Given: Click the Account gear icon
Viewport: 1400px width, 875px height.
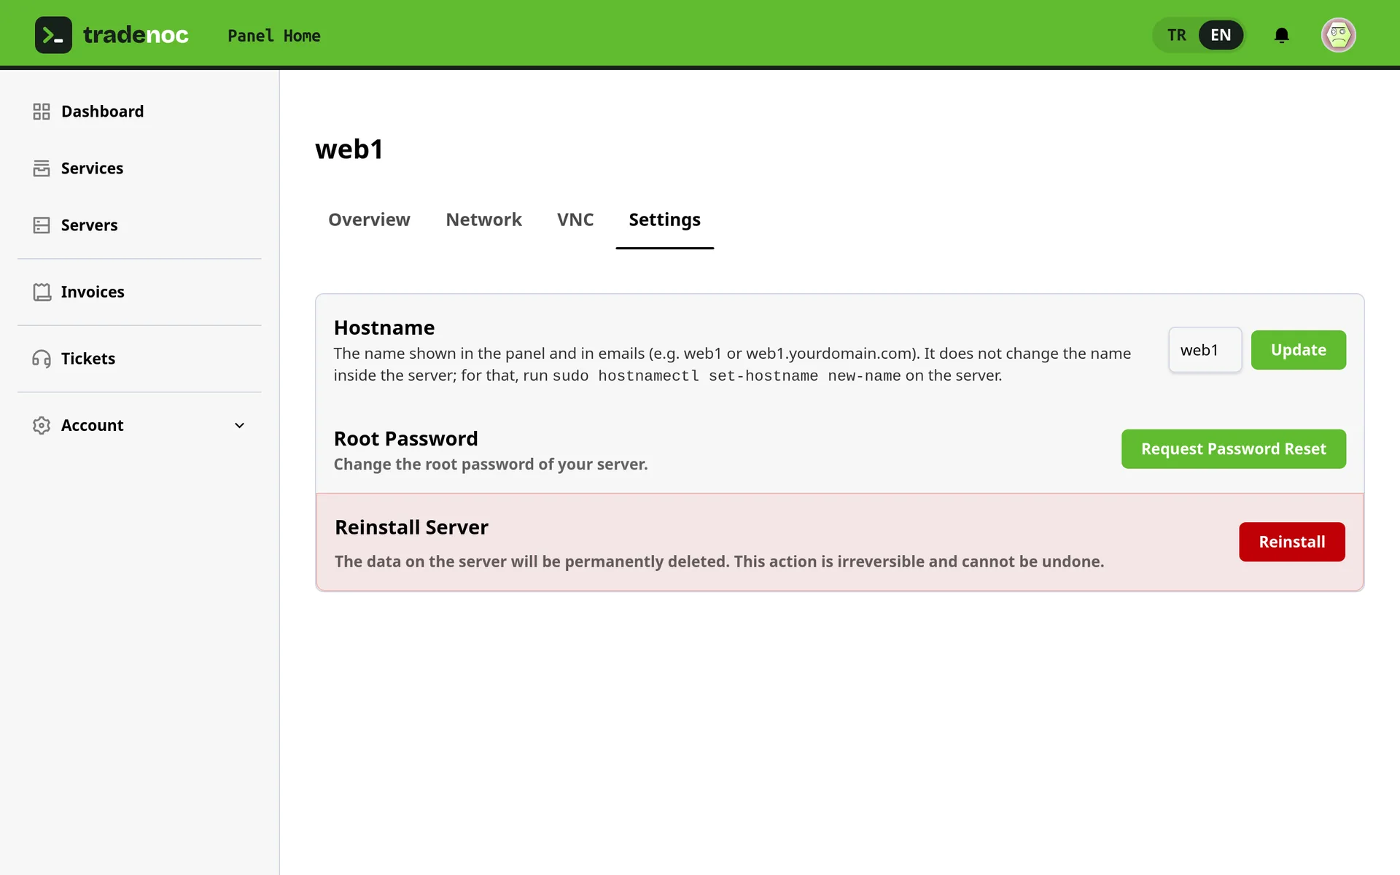Looking at the screenshot, I should click(x=42, y=425).
